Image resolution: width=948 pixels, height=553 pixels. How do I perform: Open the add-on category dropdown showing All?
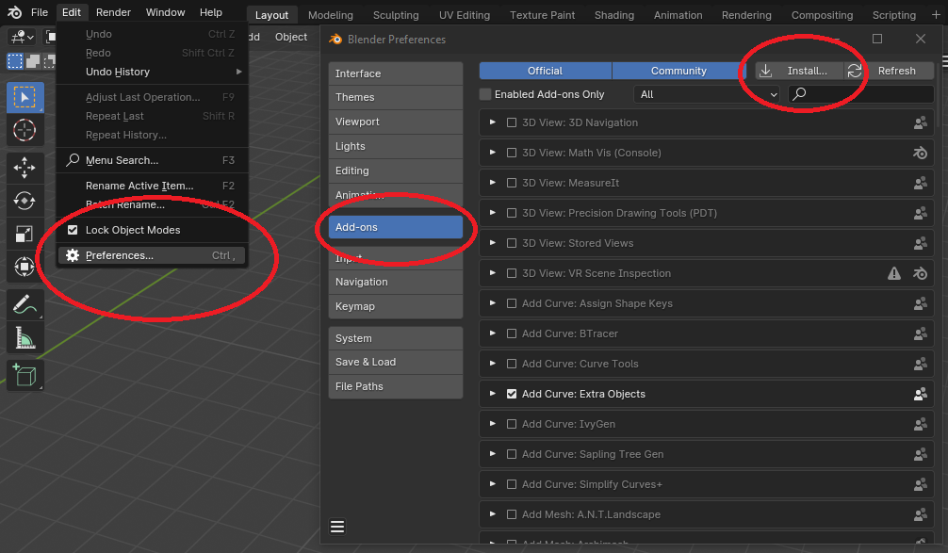point(709,94)
